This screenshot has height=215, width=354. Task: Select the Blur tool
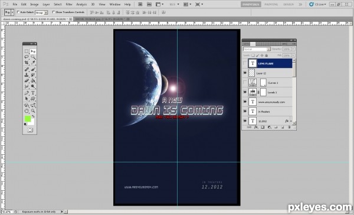coord(27,86)
